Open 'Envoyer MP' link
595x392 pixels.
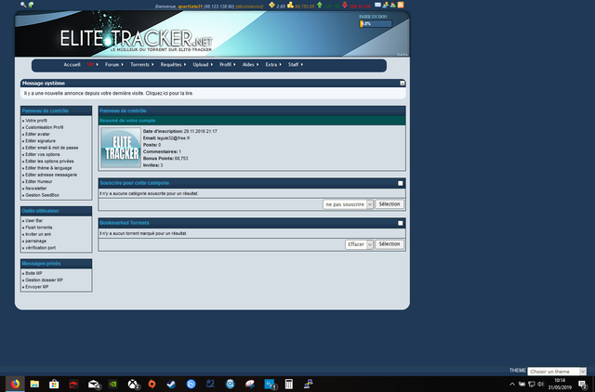(x=37, y=287)
